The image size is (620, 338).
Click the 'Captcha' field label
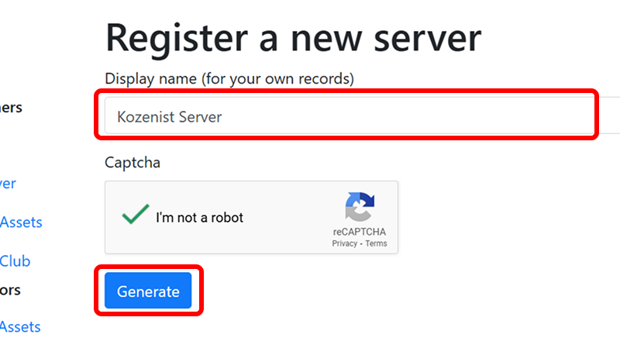point(133,163)
